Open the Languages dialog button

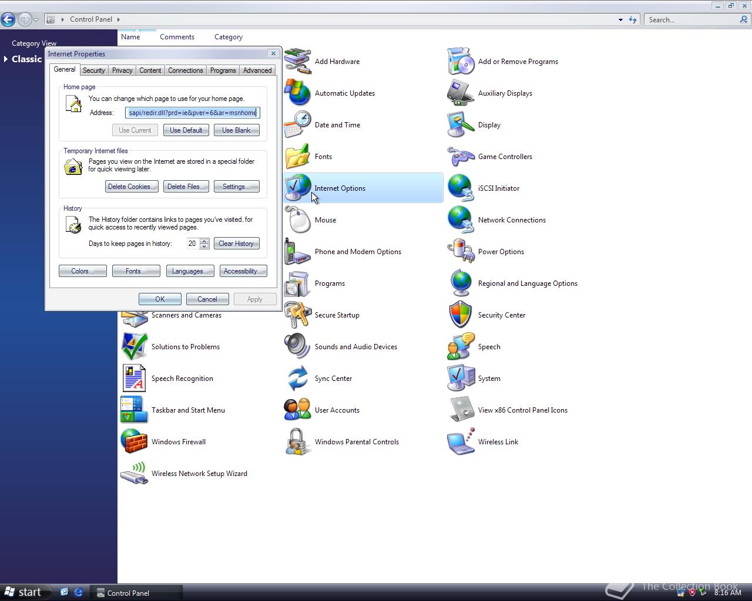coord(190,271)
